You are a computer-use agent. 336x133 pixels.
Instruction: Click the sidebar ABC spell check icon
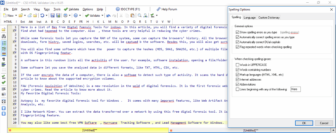click(x=4, y=77)
